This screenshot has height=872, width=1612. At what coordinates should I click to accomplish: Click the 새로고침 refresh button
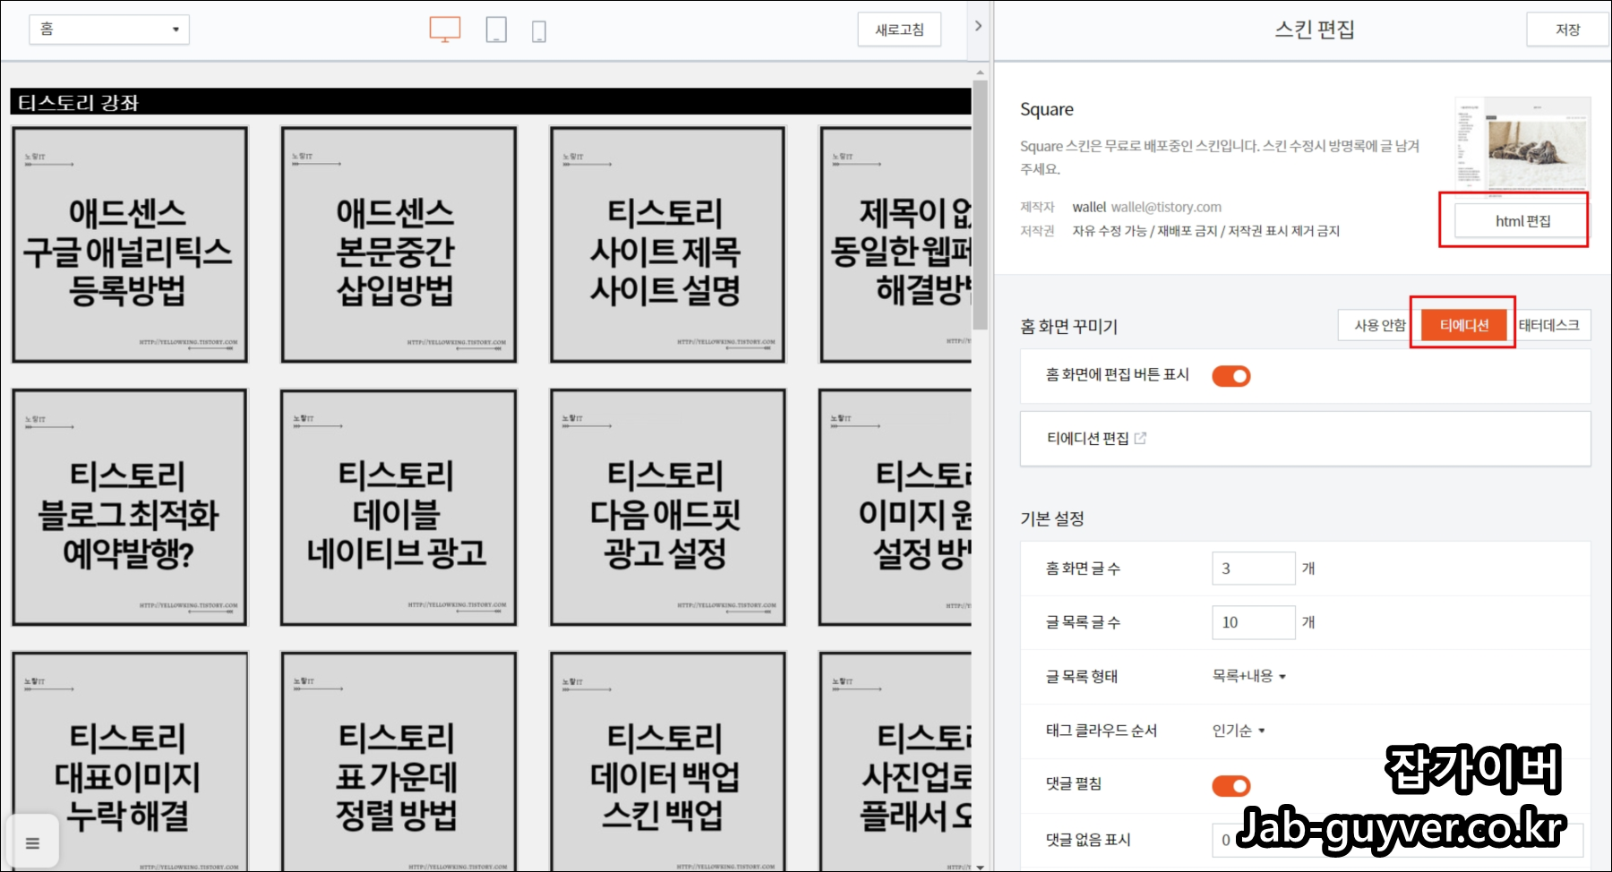(x=899, y=29)
